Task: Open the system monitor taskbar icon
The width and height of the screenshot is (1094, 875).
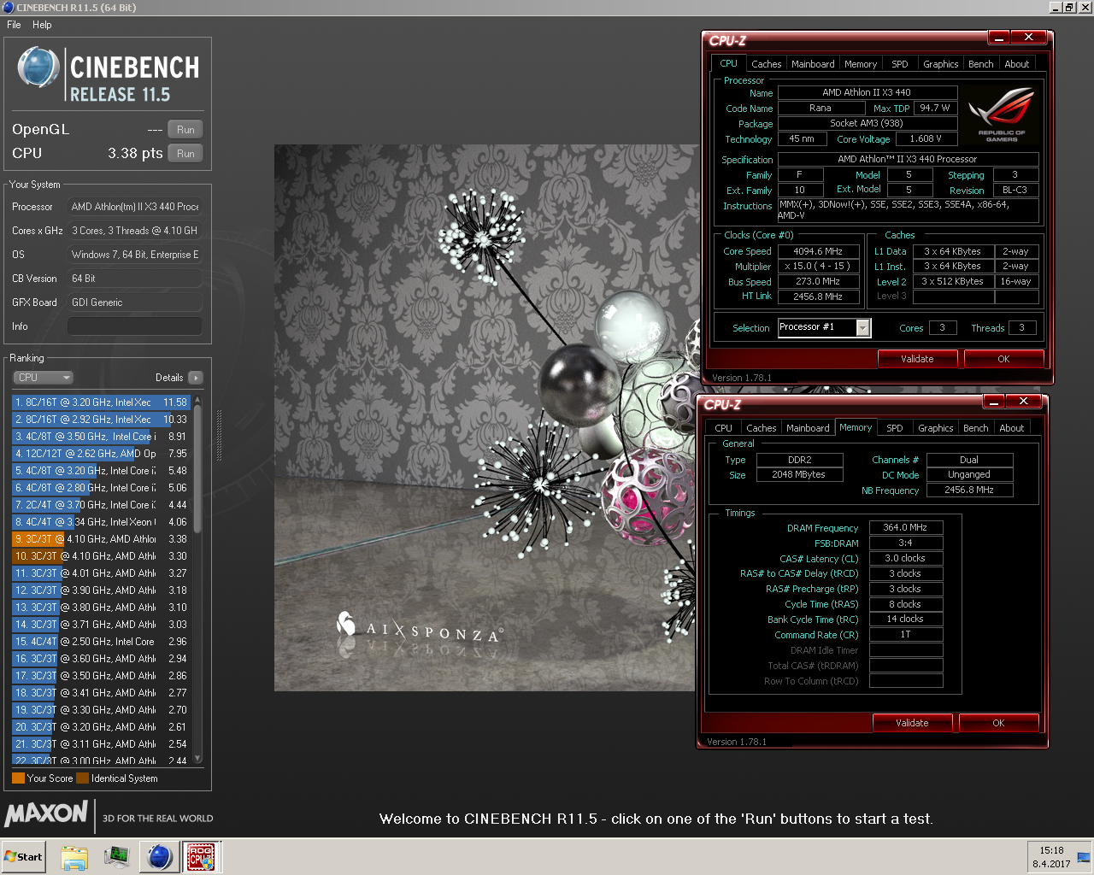Action: coord(117,857)
